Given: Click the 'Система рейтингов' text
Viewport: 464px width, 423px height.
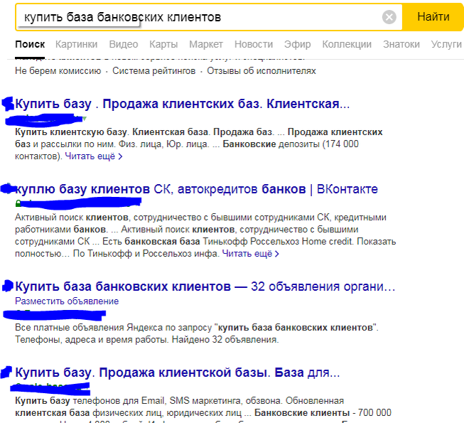Looking at the screenshot, I should 154,71.
